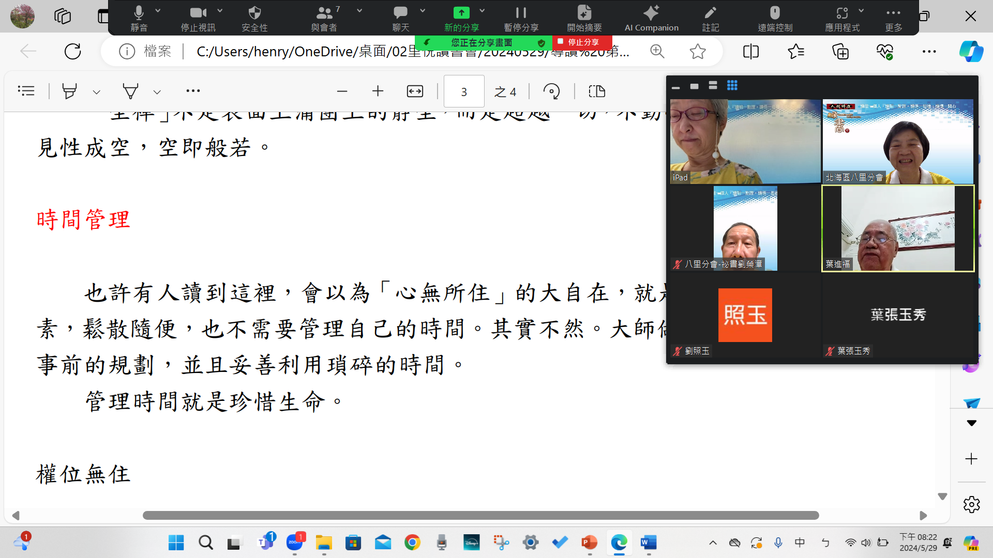The width and height of the screenshot is (993, 558).
Task: Select the 劉照玉 participant tile
Action: click(745, 315)
